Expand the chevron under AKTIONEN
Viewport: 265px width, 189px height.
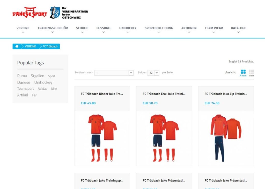tap(189, 32)
